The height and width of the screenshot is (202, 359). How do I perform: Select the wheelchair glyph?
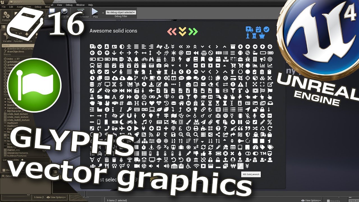(188, 166)
